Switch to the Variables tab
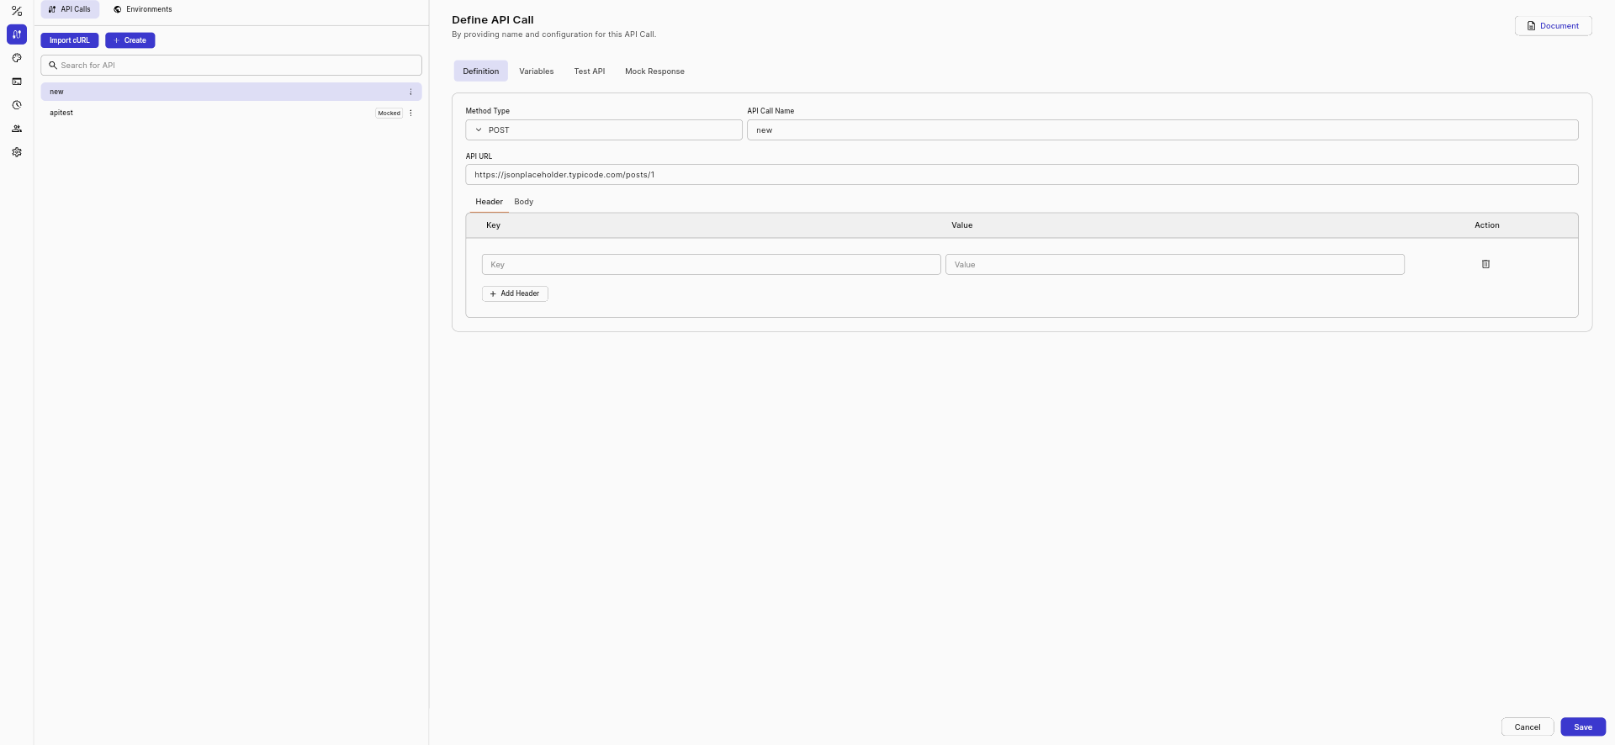This screenshot has width=1615, height=745. 536,71
